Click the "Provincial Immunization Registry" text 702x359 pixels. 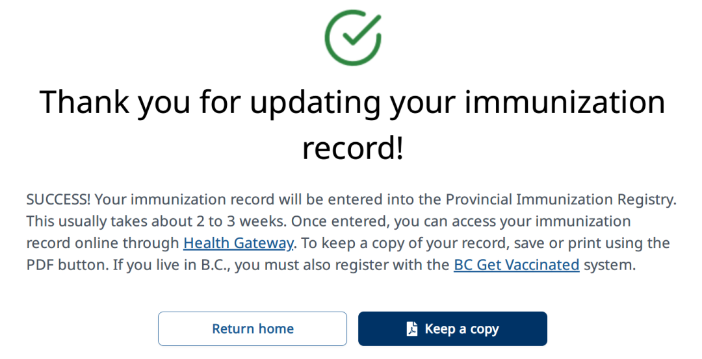point(560,200)
